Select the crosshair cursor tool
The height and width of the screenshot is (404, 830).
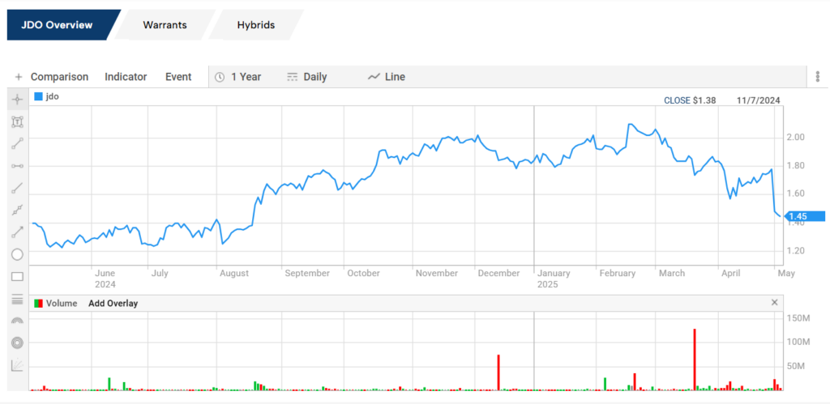point(17,99)
